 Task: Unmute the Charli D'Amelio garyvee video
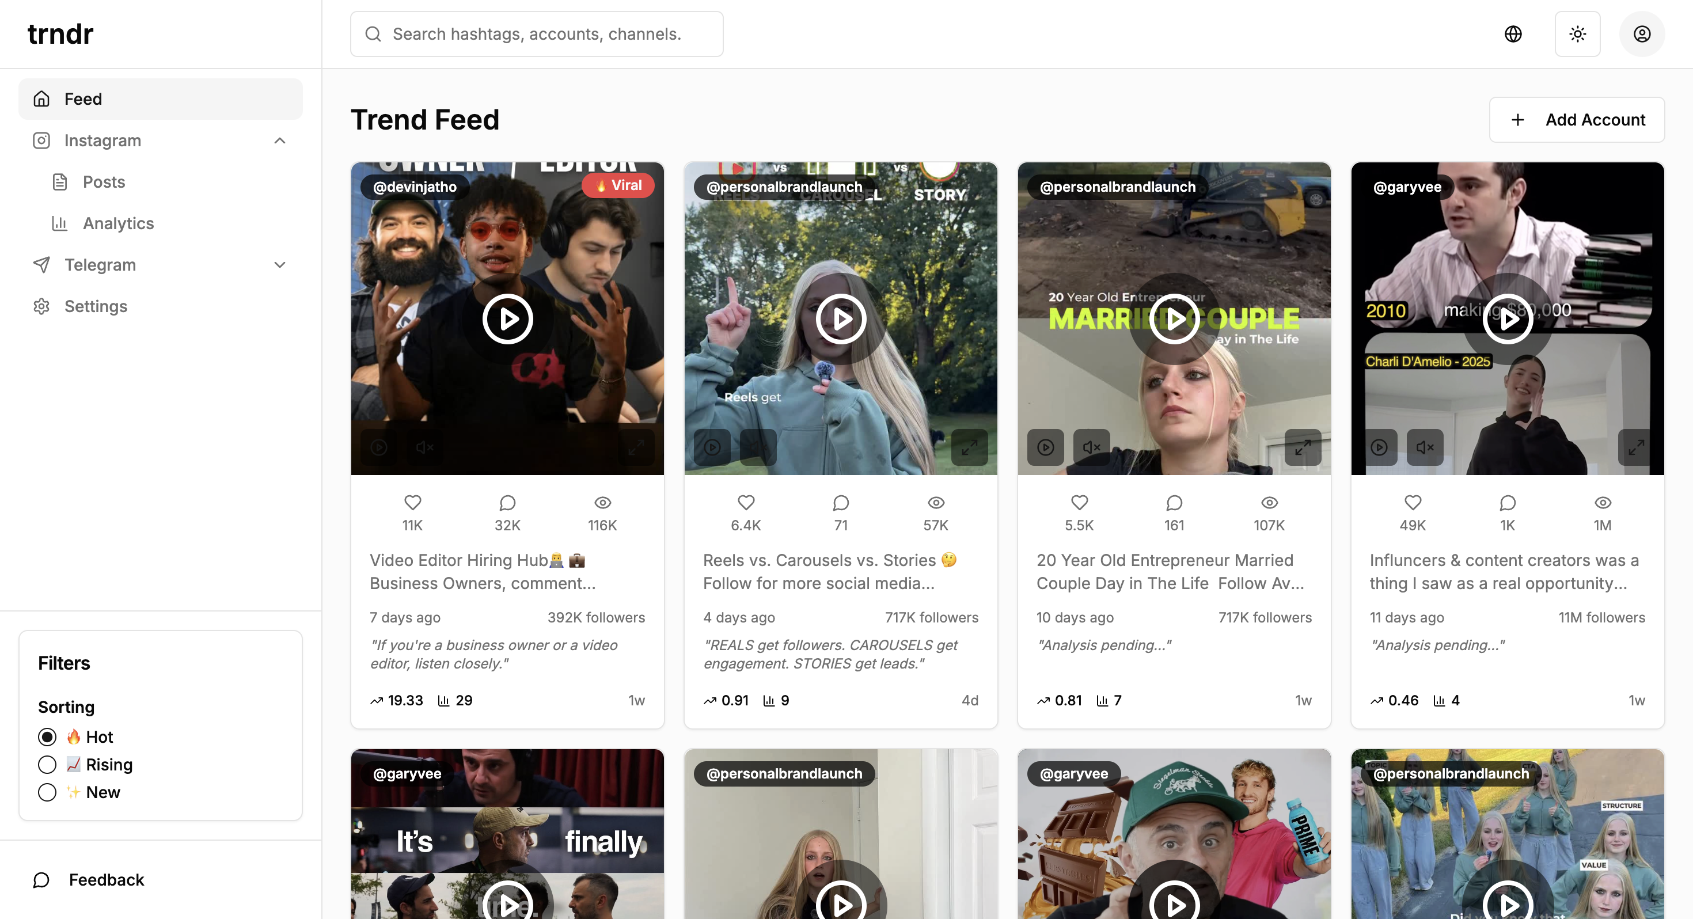(1425, 447)
